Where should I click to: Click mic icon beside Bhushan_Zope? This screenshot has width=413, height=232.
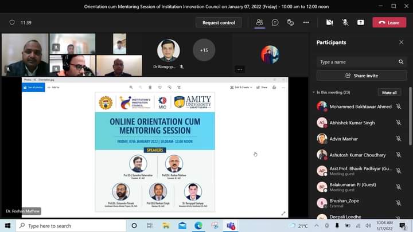pos(399,203)
